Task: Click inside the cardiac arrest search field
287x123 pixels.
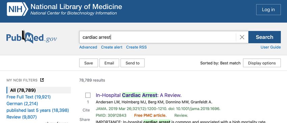Action: pos(158,37)
